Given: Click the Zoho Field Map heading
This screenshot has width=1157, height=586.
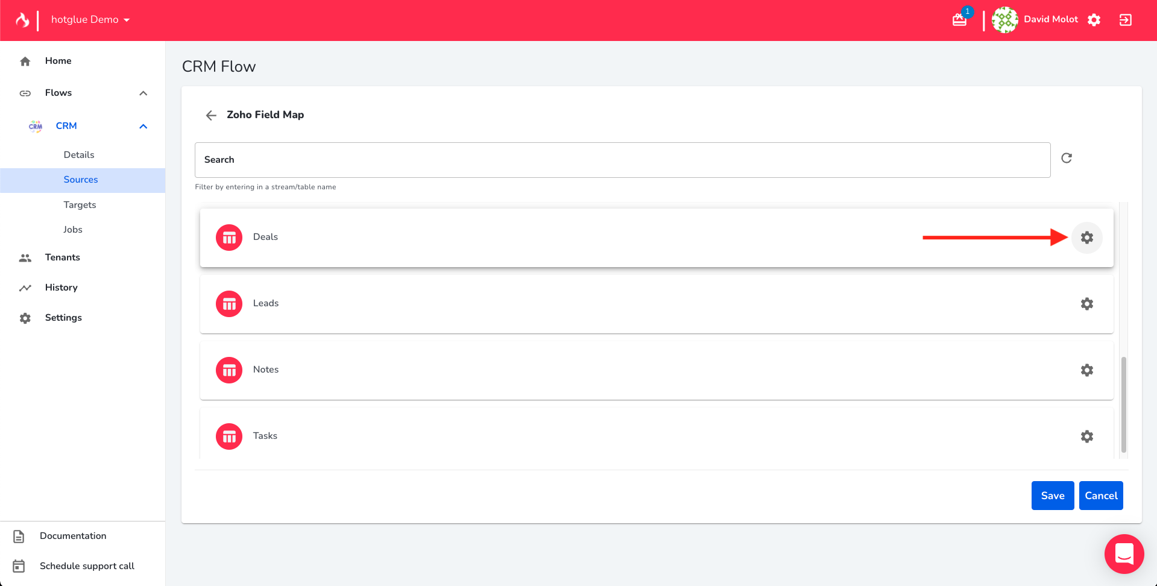Looking at the screenshot, I should (x=265, y=115).
